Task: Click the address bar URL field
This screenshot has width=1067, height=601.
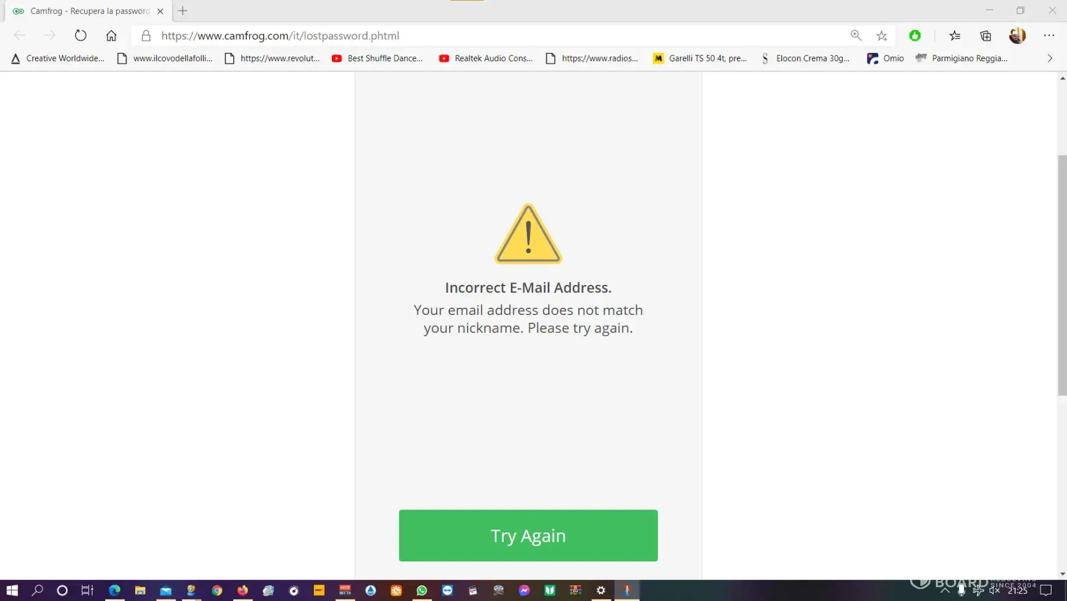Action: coord(499,35)
